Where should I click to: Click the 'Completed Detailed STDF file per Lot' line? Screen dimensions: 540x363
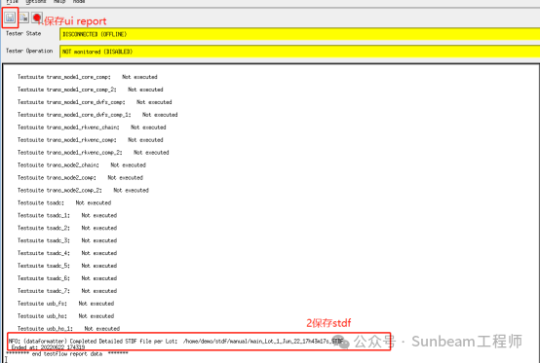pos(176,342)
